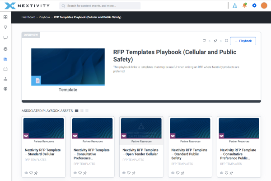271x181 pixels.
Task: Open notifications bell in top bar
Action: pyautogui.click(x=244, y=5)
